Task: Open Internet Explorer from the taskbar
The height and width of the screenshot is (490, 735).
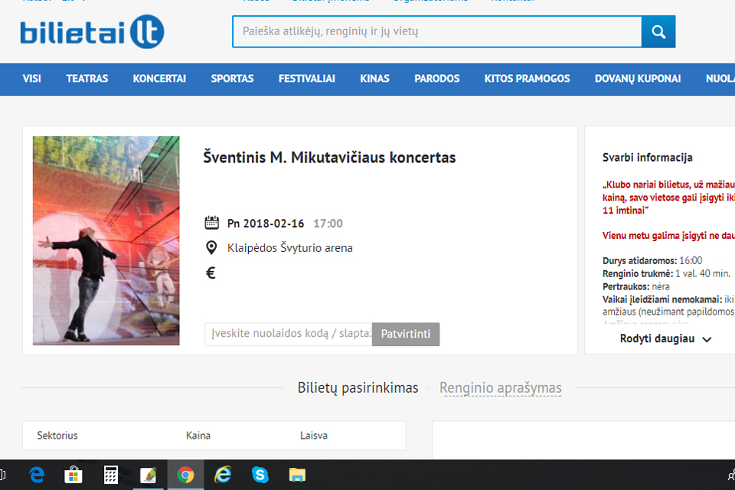Action: point(223,475)
